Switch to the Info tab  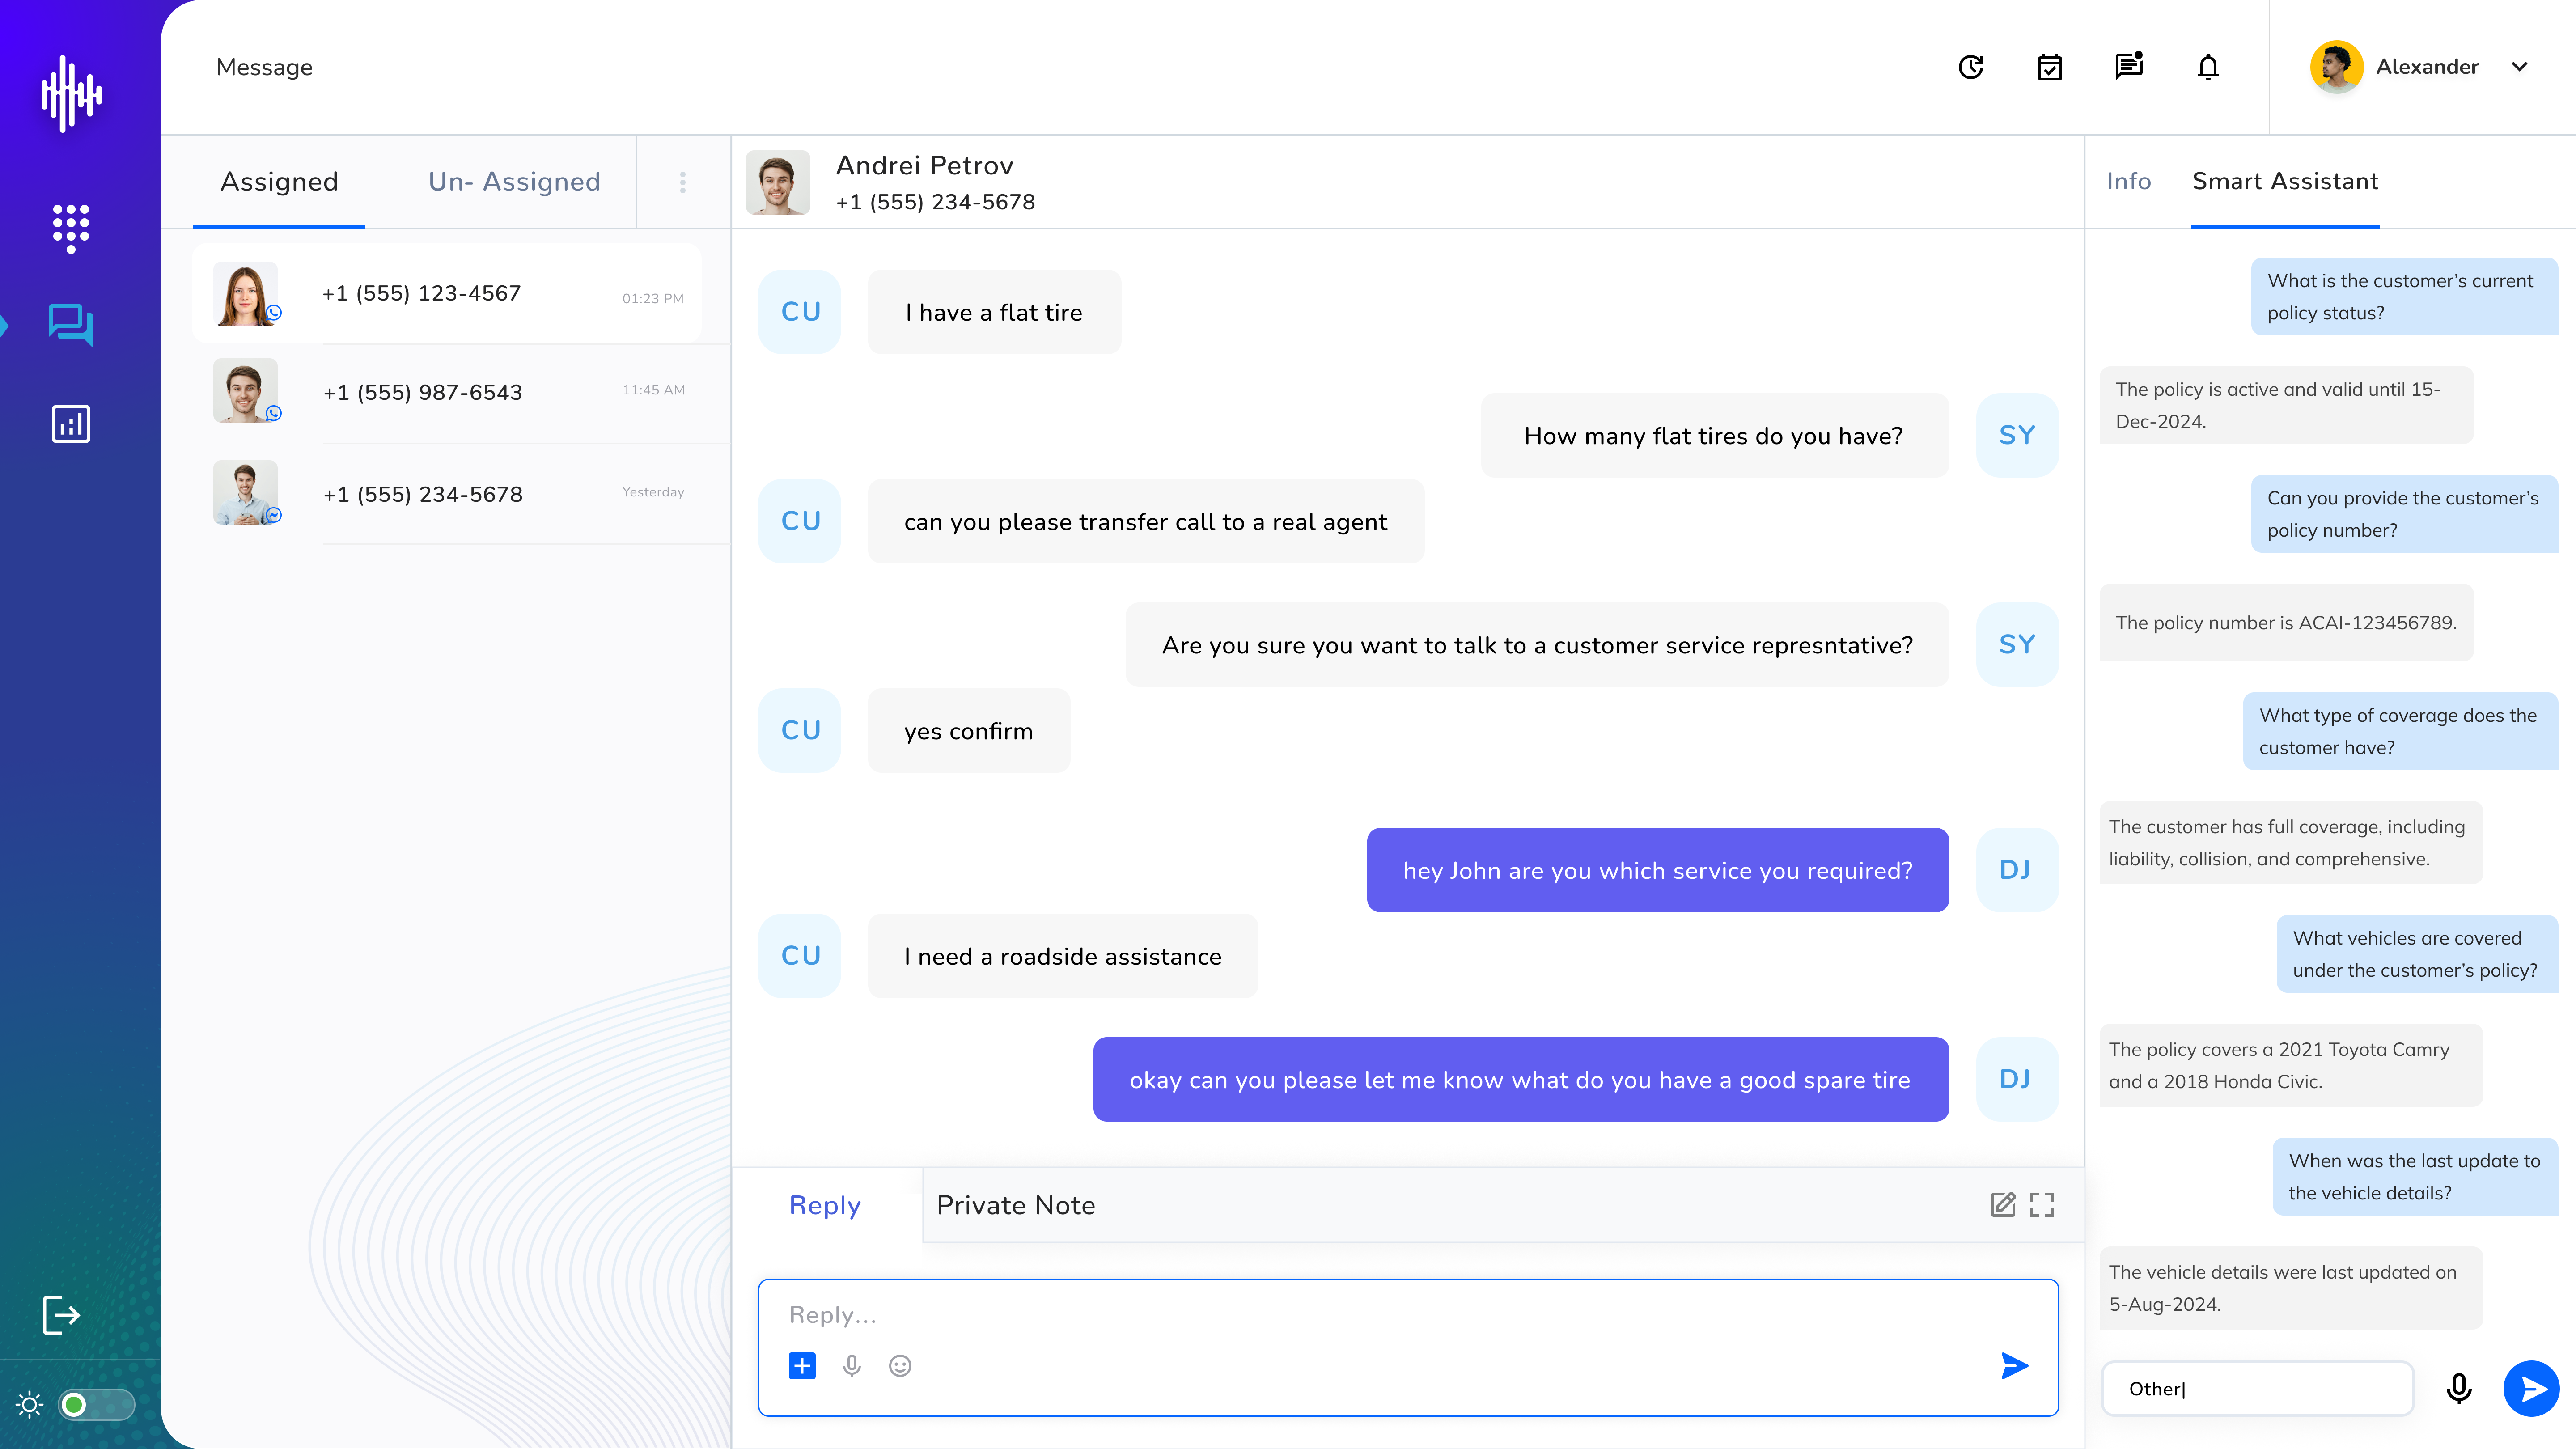tap(2129, 181)
